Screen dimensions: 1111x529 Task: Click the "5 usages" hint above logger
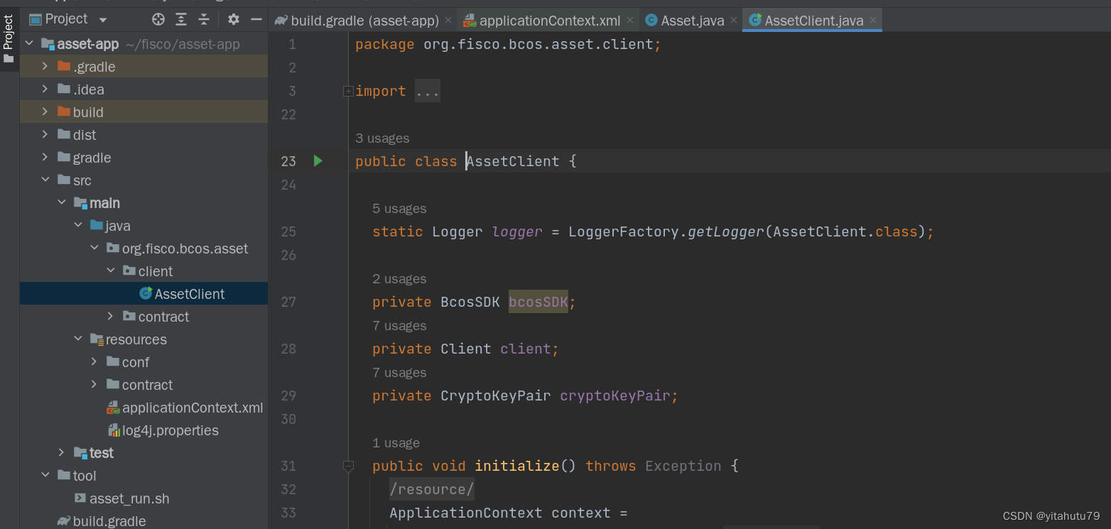(x=399, y=209)
